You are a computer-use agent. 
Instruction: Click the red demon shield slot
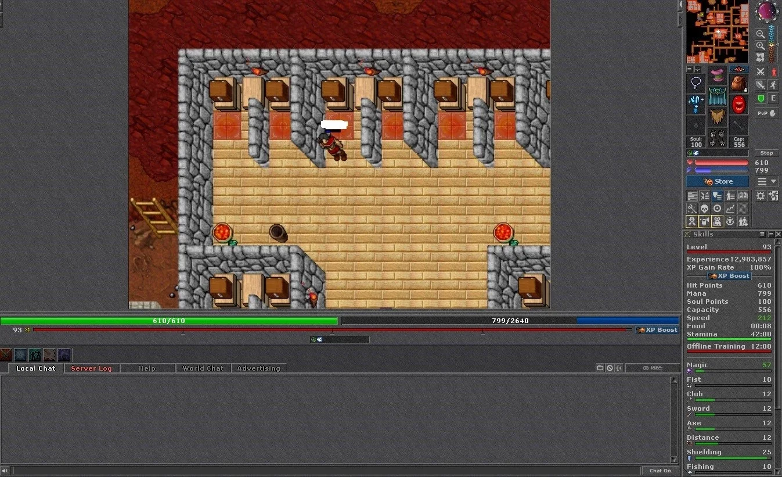[739, 103]
